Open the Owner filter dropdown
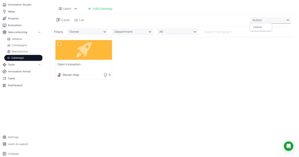The image size is (299, 157). coord(88,32)
